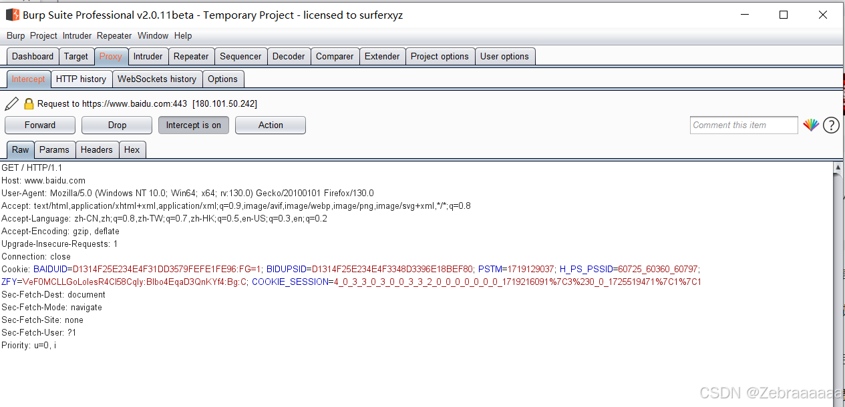Image resolution: width=845 pixels, height=407 pixels.
Task: Click the Sec-Fetch-Site: none line
Action: click(43, 320)
